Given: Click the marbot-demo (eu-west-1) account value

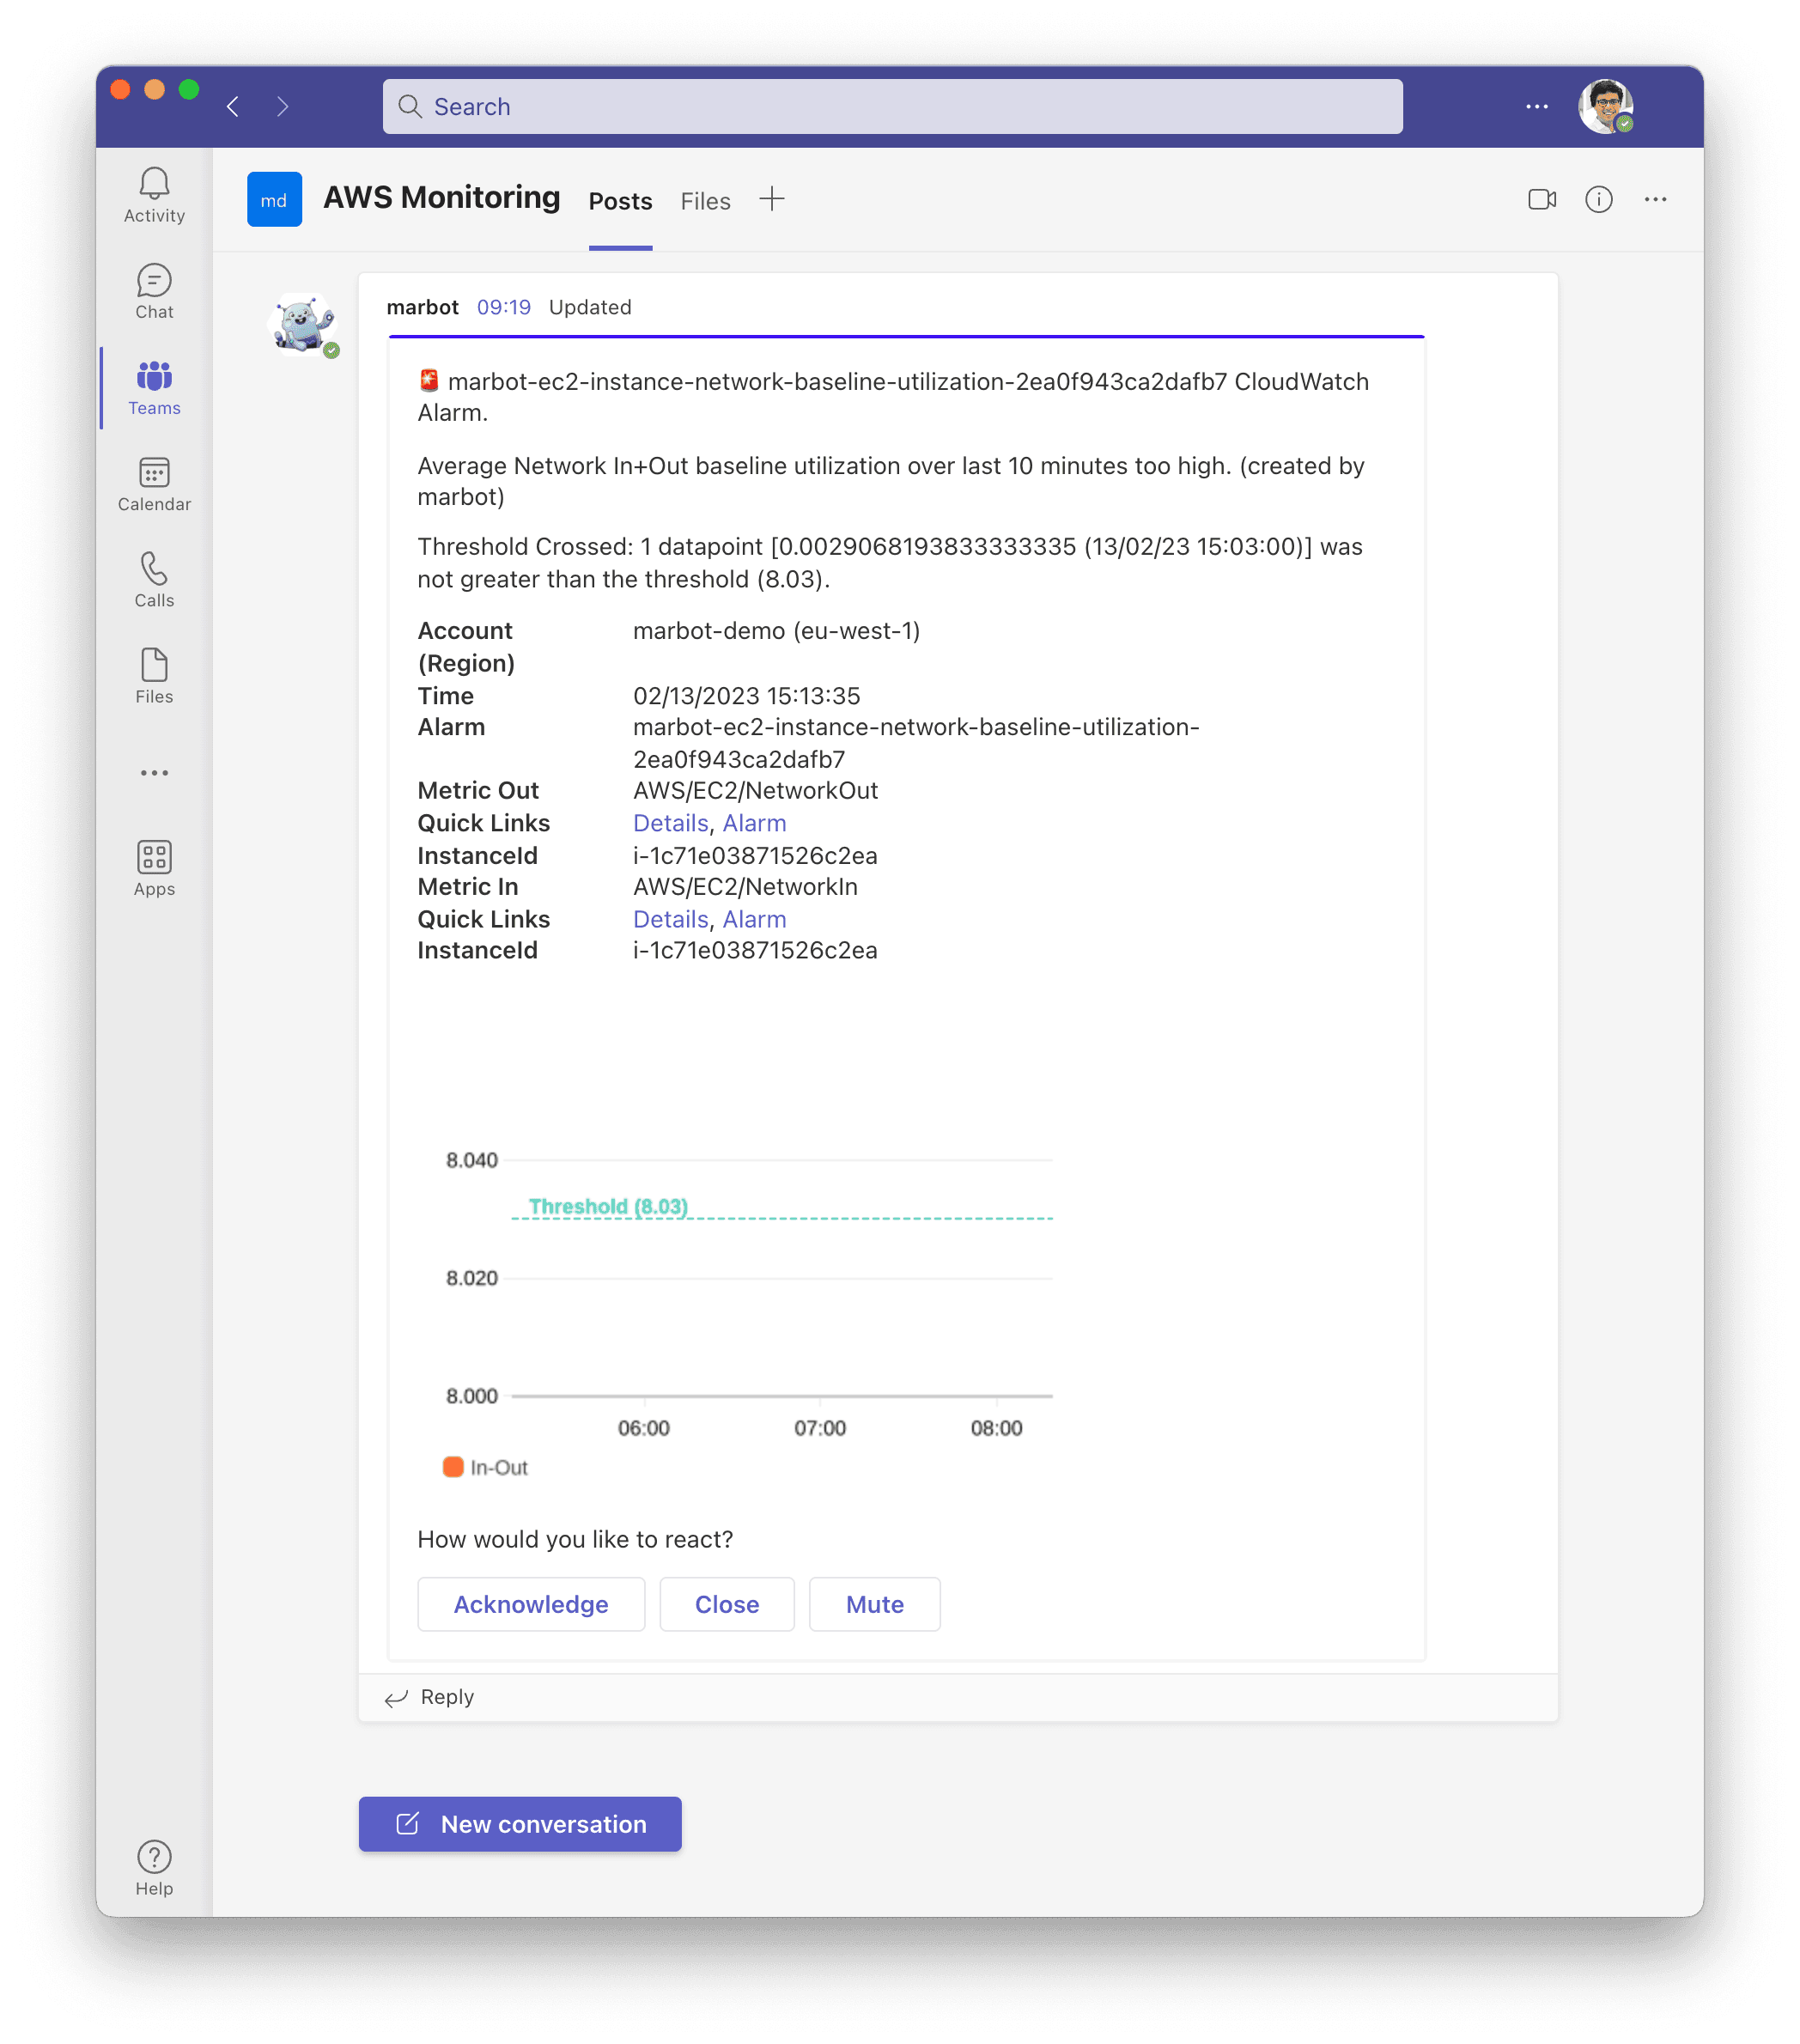Looking at the screenshot, I should tap(776, 631).
